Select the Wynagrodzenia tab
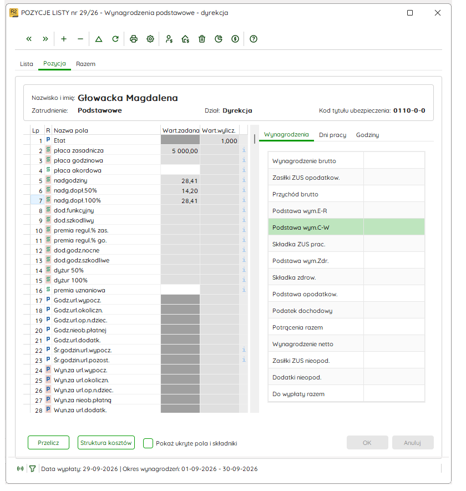 pos(286,135)
